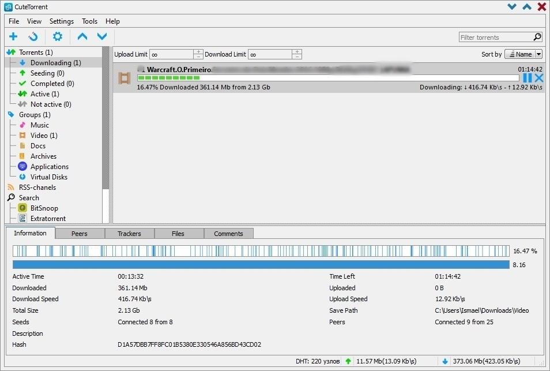The width and height of the screenshot is (550, 371).
Task: Decrease the Upload Limit with the minus stepper
Action: 198,57
